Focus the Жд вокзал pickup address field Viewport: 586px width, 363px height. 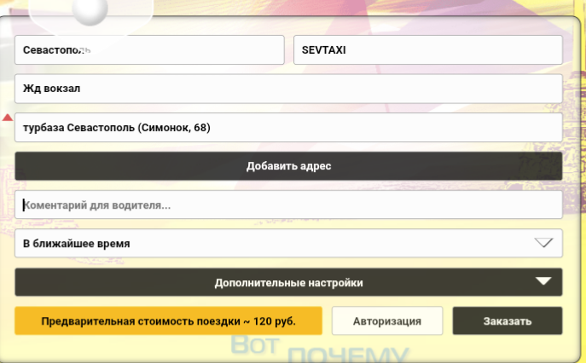(288, 89)
